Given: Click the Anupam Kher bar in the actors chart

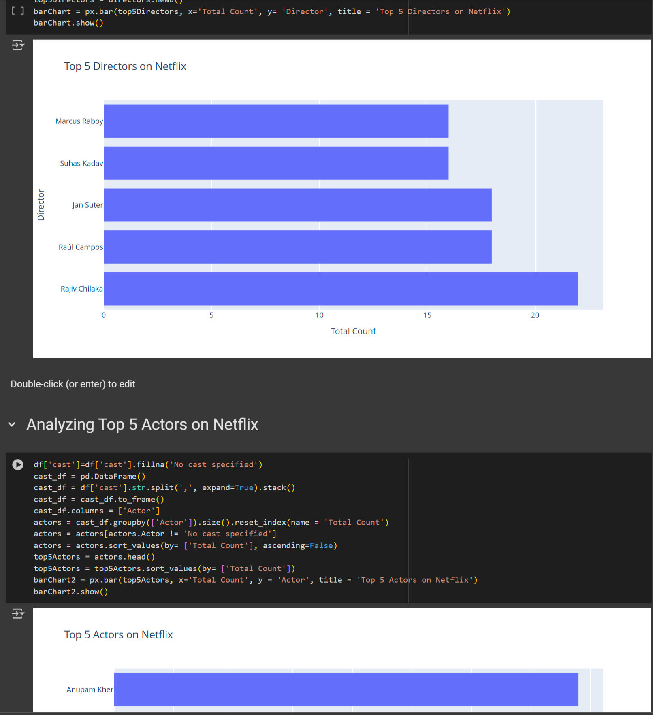Looking at the screenshot, I should 346,689.
